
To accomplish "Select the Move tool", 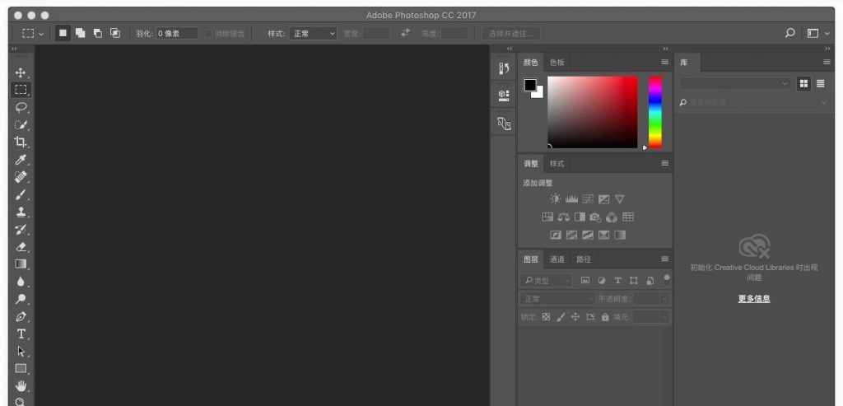I will tap(21, 72).
